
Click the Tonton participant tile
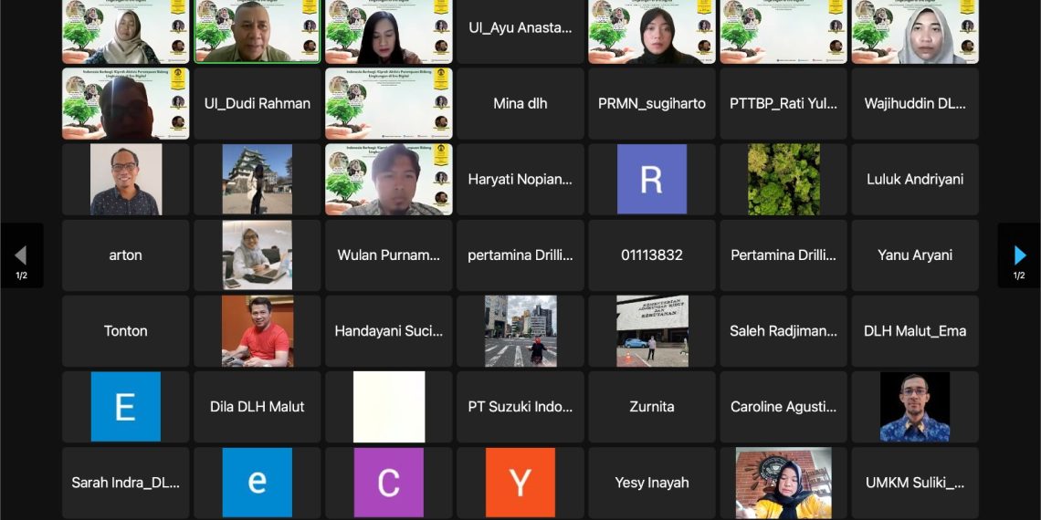(x=125, y=331)
